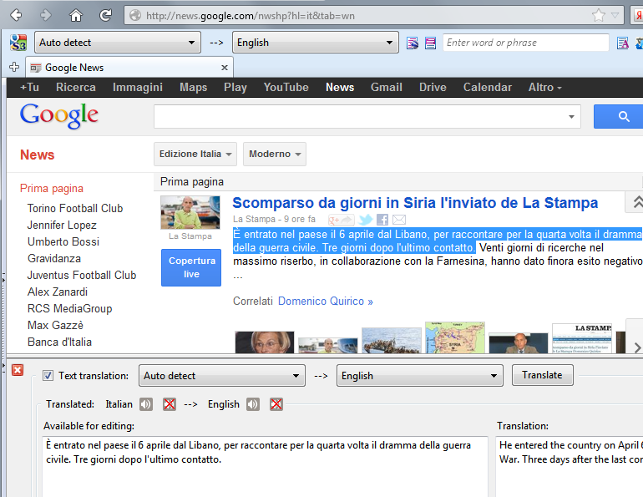The image size is (643, 497).
Task: Email the article with the envelope icon
Action: pyautogui.click(x=399, y=220)
